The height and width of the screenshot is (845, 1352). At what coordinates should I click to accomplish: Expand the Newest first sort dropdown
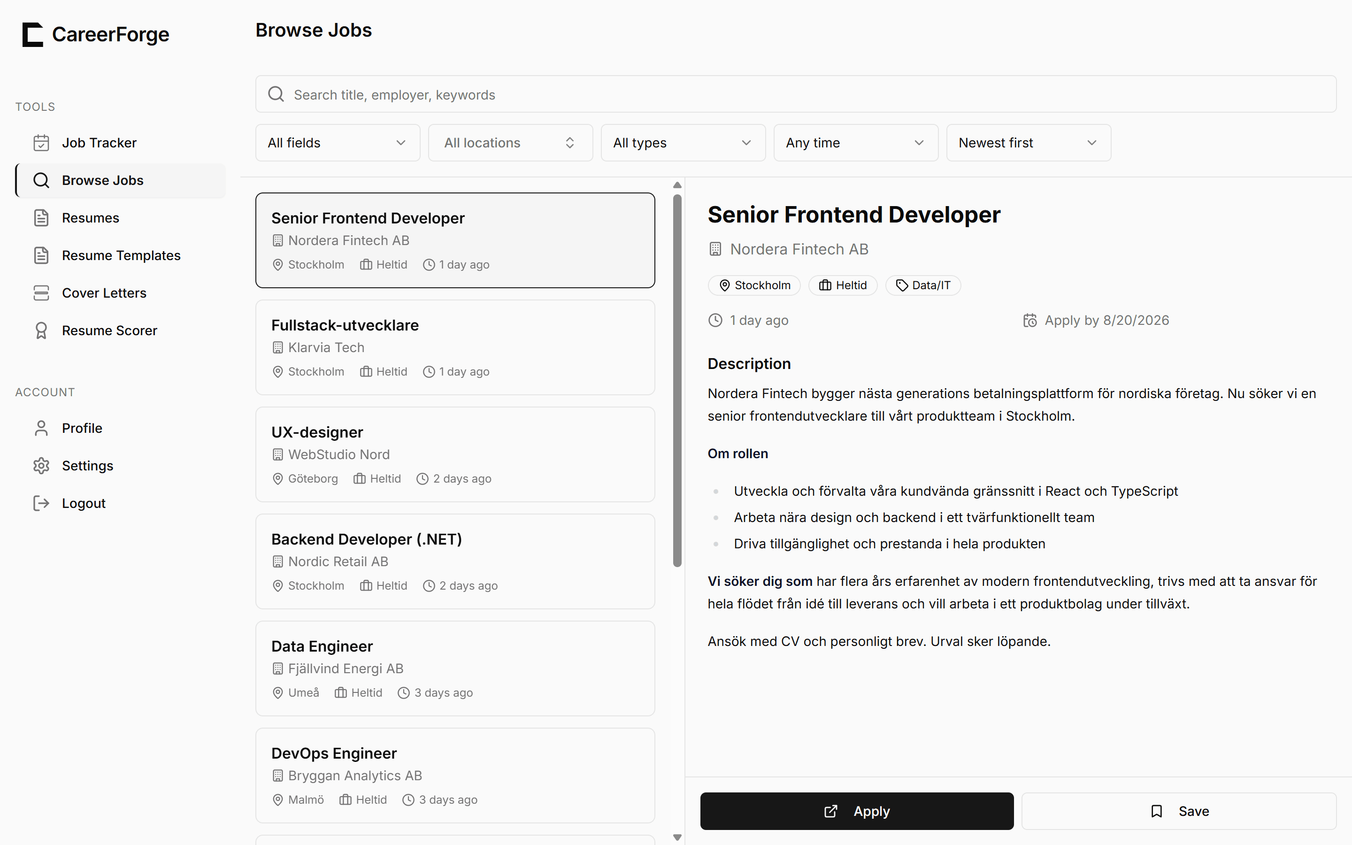point(1028,143)
